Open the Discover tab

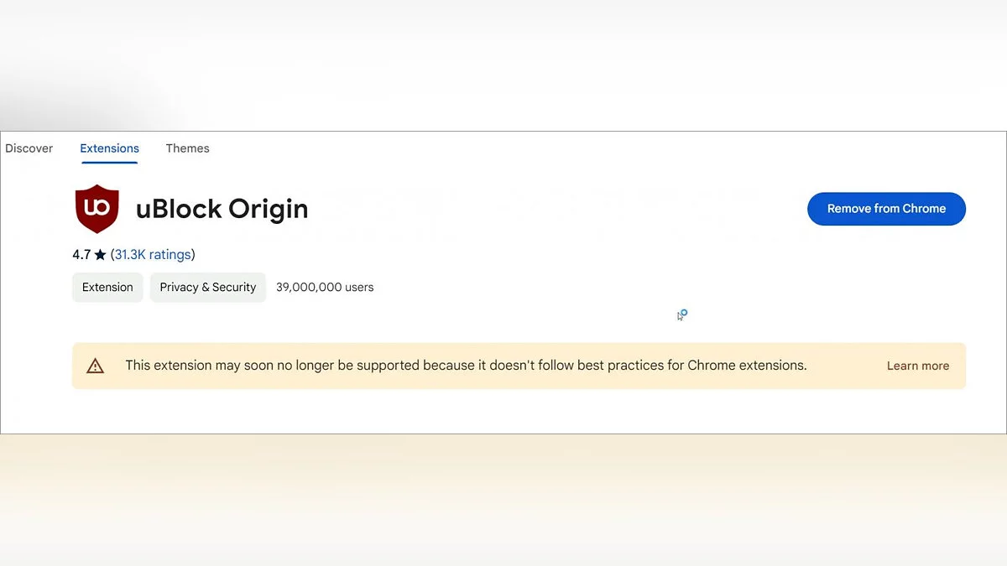(29, 148)
